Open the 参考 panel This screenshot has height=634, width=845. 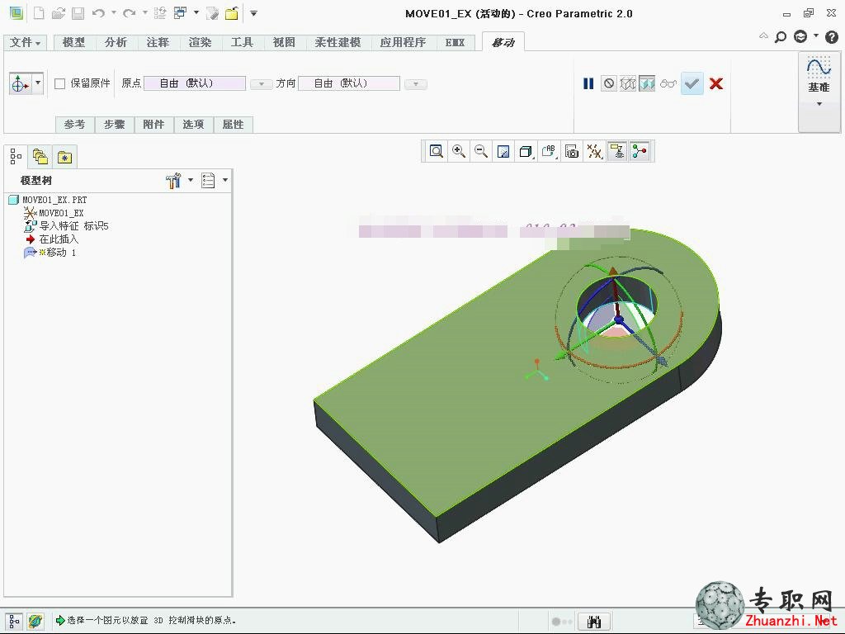coord(75,125)
